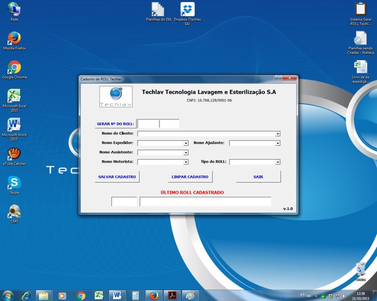Open Chrome from the taskbar
377x301 pixels.
(x=81, y=295)
